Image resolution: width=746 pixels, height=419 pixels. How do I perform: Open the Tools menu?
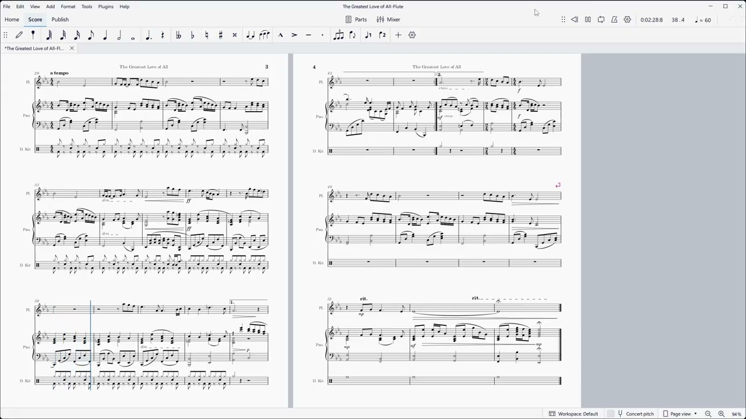pyautogui.click(x=86, y=6)
